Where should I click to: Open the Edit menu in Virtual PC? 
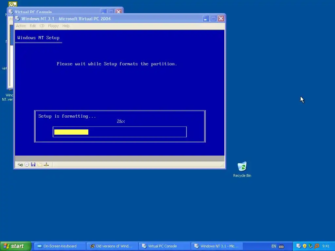(x=33, y=26)
